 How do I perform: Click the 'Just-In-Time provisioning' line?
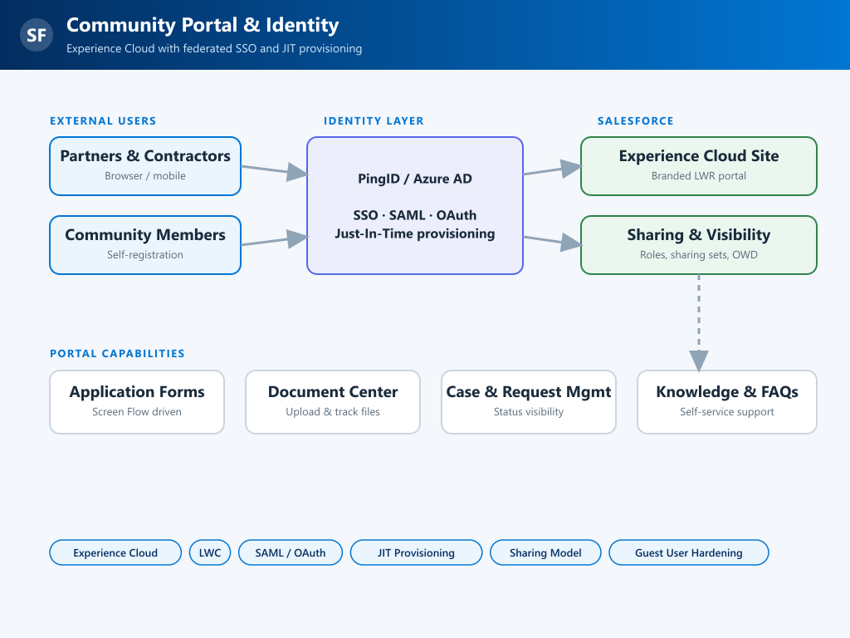(415, 233)
